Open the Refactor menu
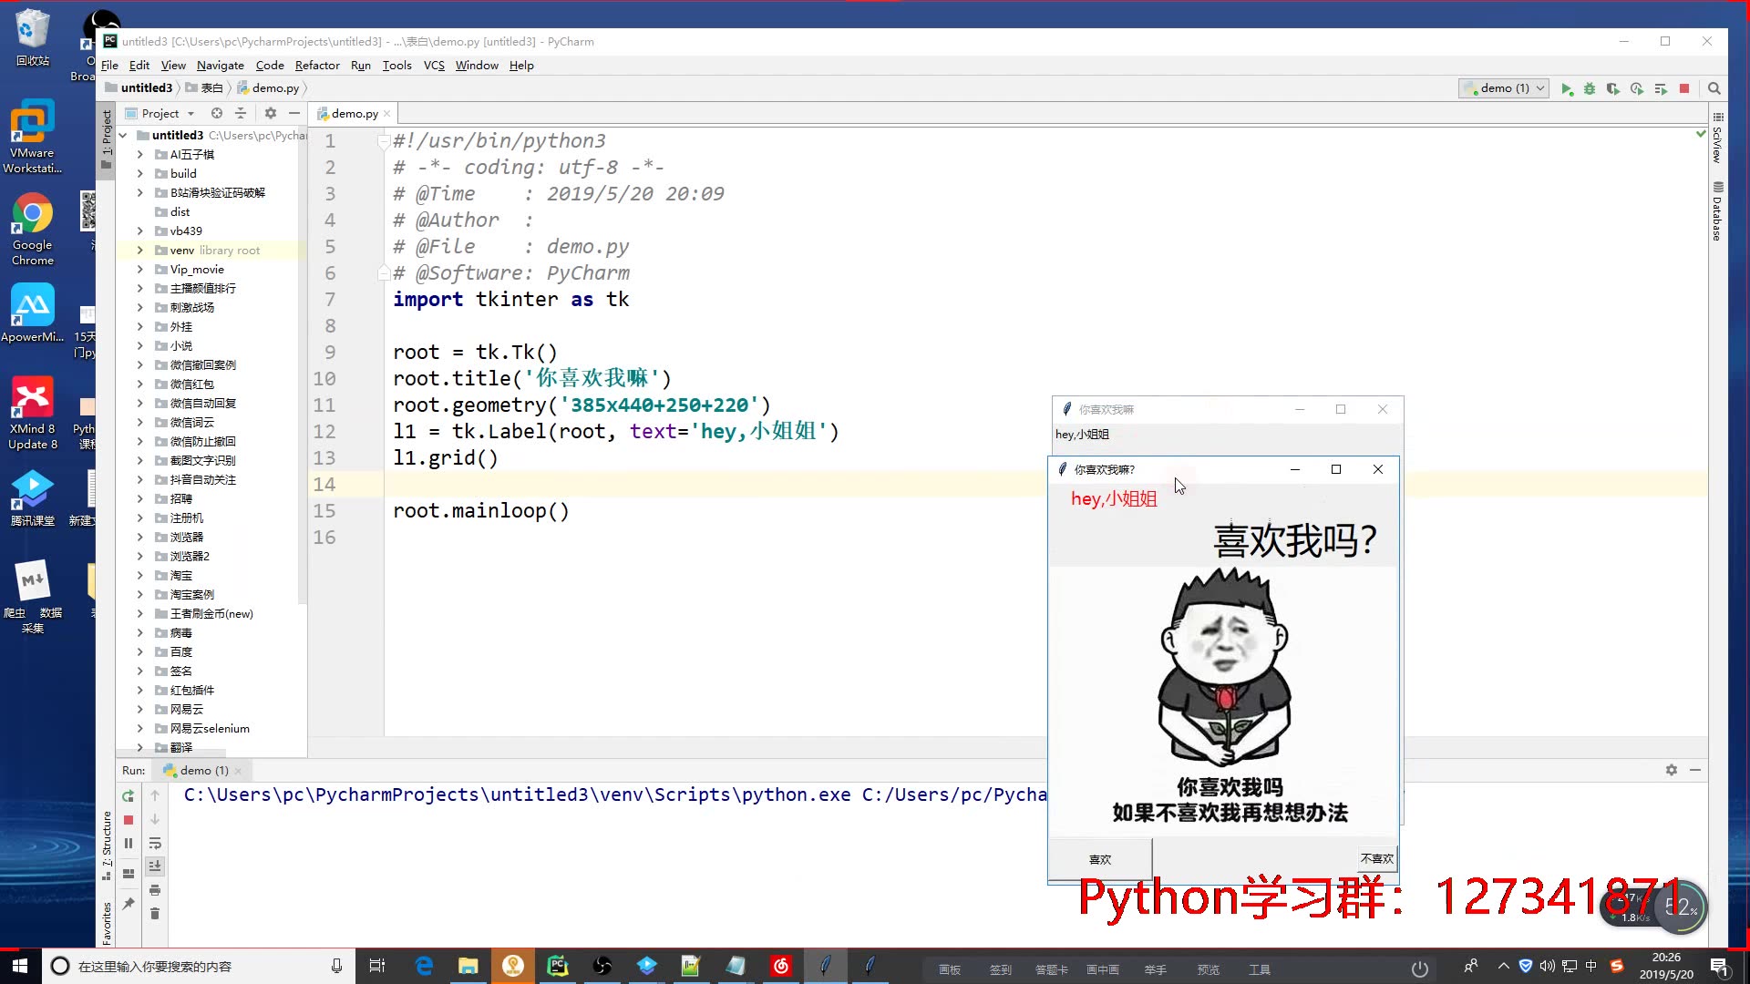This screenshot has height=984, width=1750. click(x=317, y=65)
